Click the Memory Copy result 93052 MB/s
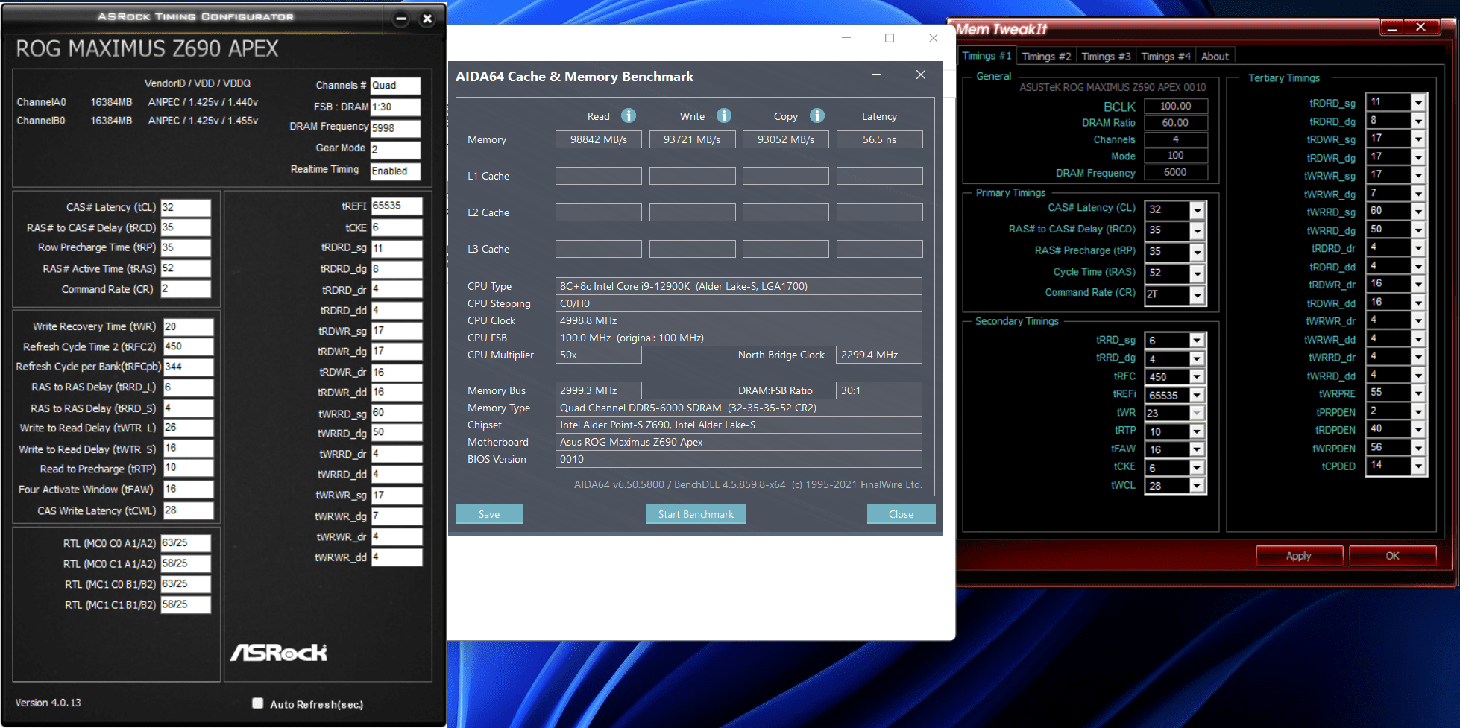 786,139
